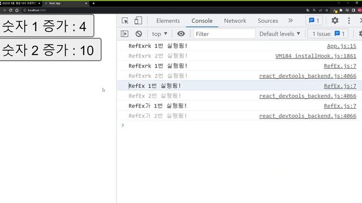Select log text 'RefEx가 1번 실행됨!'
The width and height of the screenshot is (362, 203).
pos(157,106)
